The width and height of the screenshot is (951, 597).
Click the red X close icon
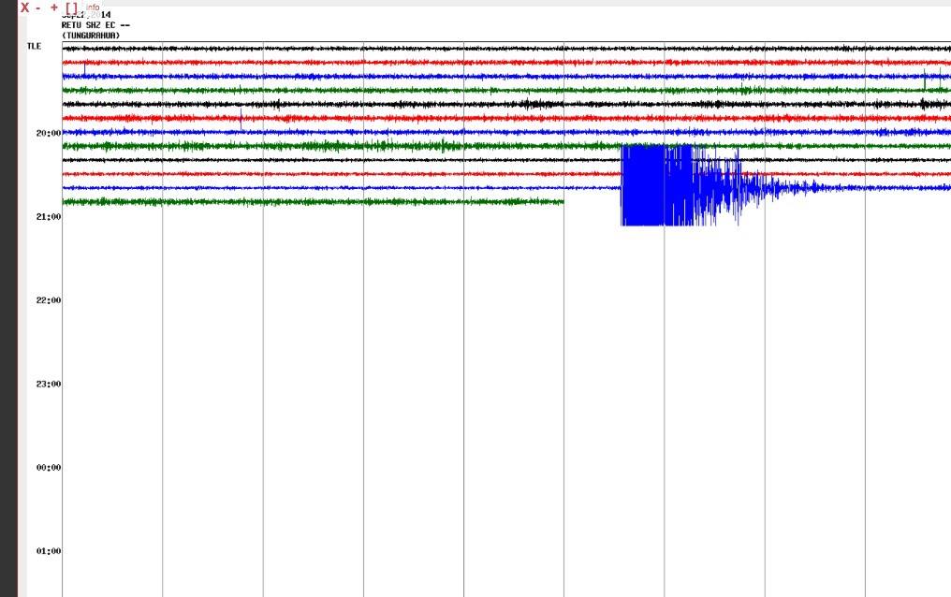click(25, 7)
